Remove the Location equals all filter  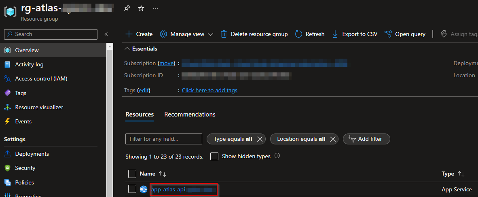[x=332, y=139]
